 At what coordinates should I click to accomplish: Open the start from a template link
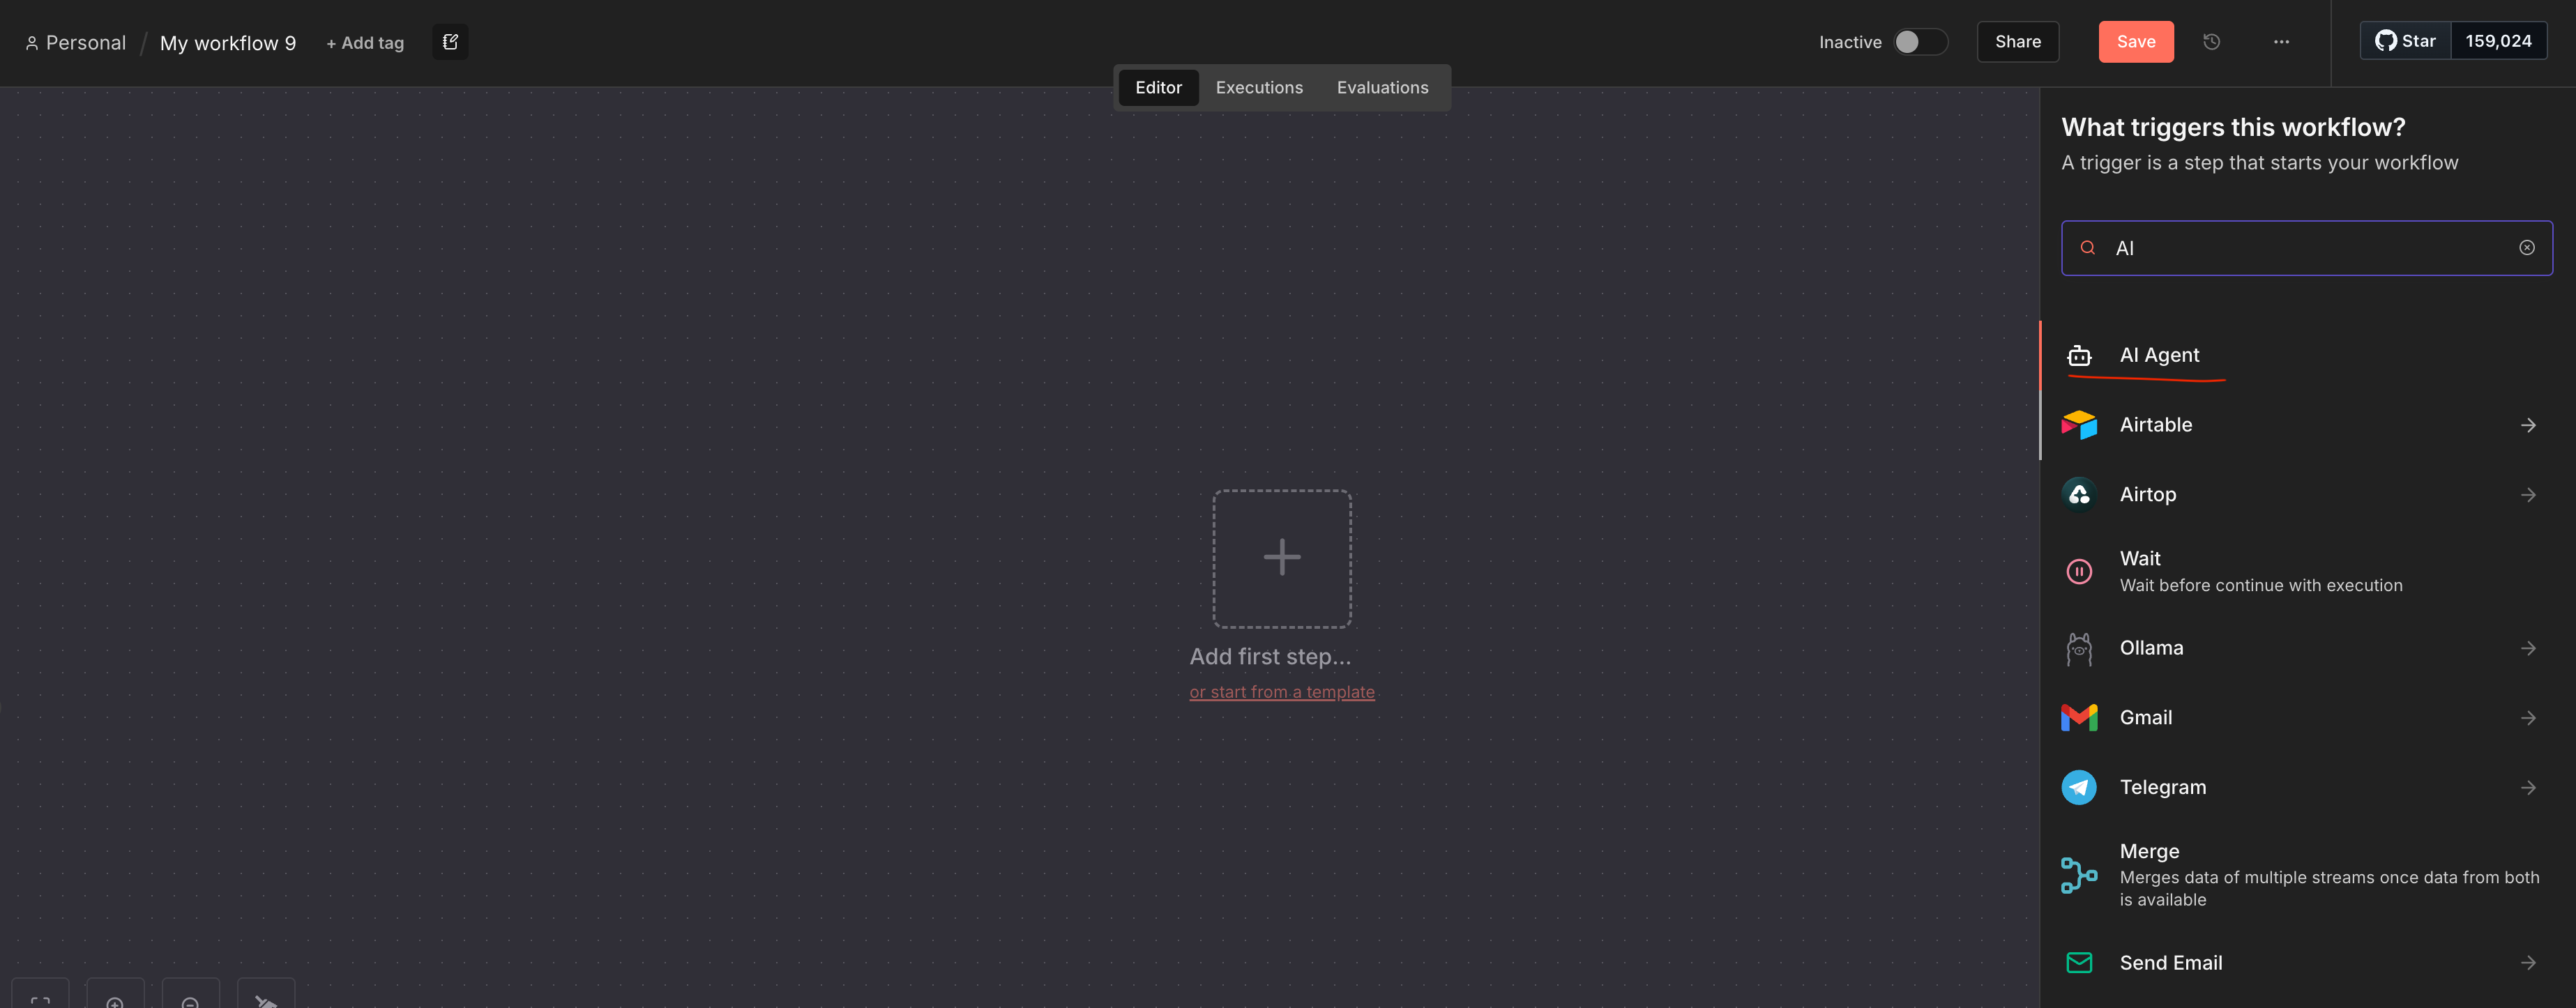click(x=1281, y=692)
